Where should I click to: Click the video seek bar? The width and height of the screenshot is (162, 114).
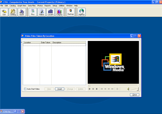click(x=113, y=85)
